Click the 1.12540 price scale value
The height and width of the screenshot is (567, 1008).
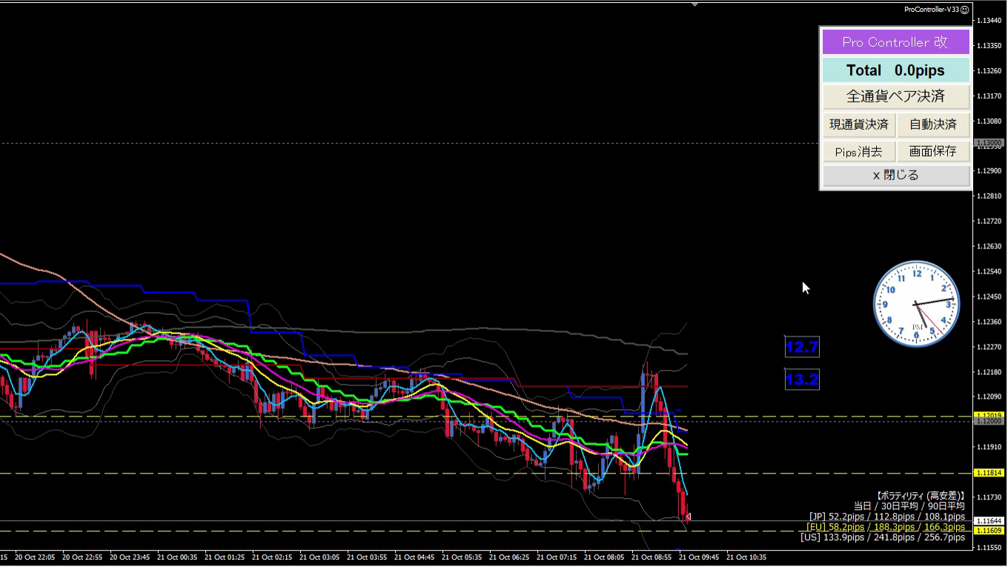click(x=989, y=272)
